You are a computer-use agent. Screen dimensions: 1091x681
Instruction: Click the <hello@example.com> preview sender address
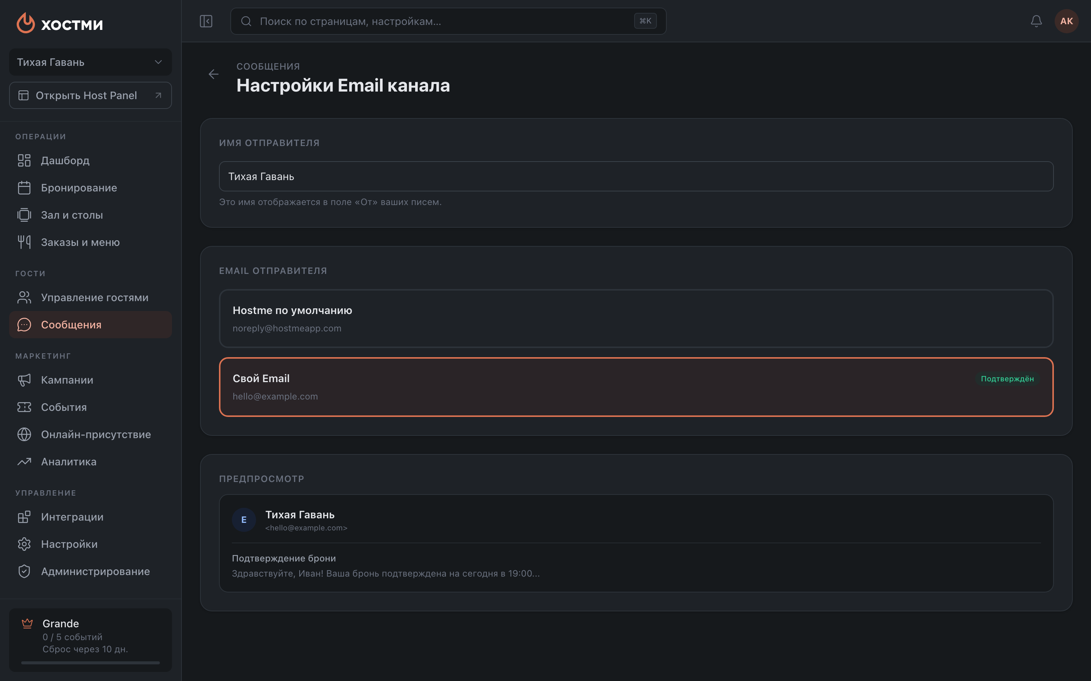point(306,528)
